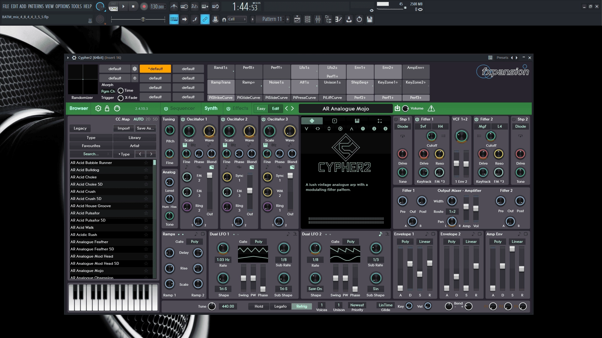Viewport: 602px width, 338px height.
Task: Open the Cell snap dropdown
Action: [237, 19]
